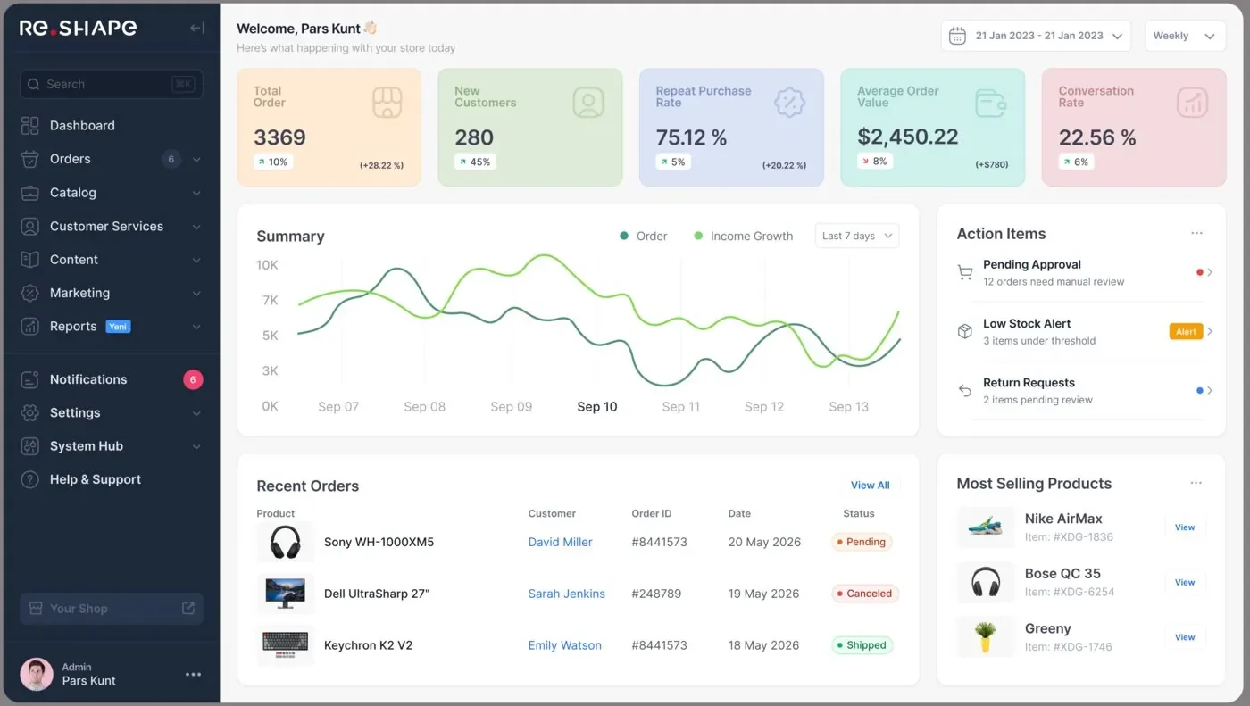Click the three dots beside Admin Pars Kunt
Screen dimensions: 1250x706
[x=193, y=674]
